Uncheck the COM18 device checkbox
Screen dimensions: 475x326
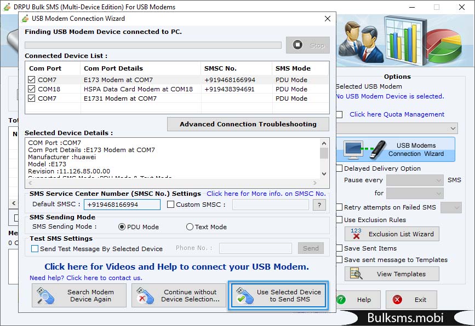32,89
